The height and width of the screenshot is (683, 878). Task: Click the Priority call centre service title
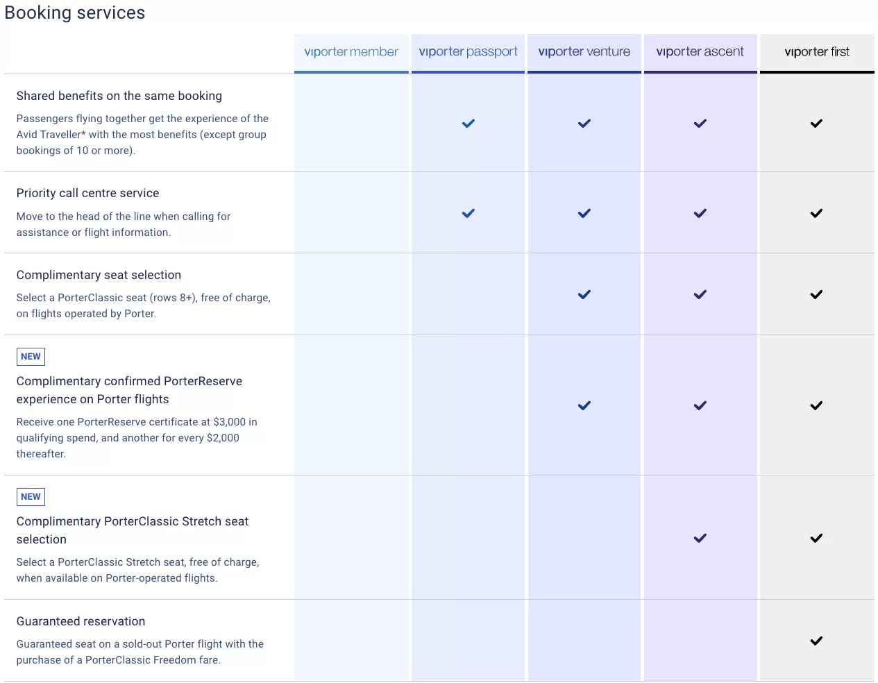pos(88,193)
